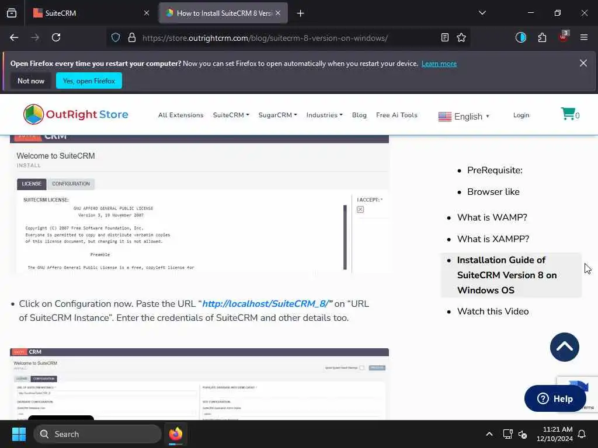Click the Login link

point(521,115)
